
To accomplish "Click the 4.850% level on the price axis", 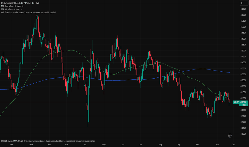I will coord(243,9).
